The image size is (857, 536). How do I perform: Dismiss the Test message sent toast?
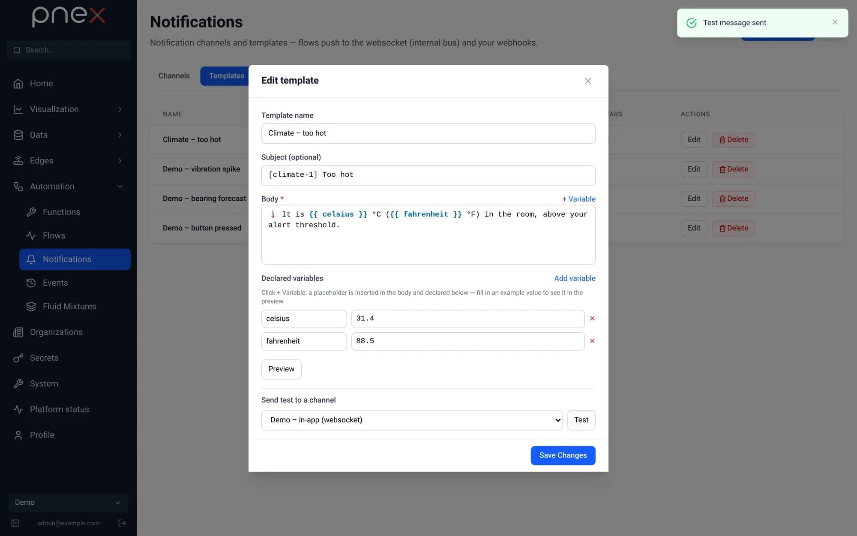[x=835, y=22]
